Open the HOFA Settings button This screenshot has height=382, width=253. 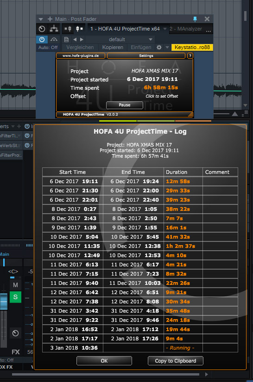[x=146, y=56]
